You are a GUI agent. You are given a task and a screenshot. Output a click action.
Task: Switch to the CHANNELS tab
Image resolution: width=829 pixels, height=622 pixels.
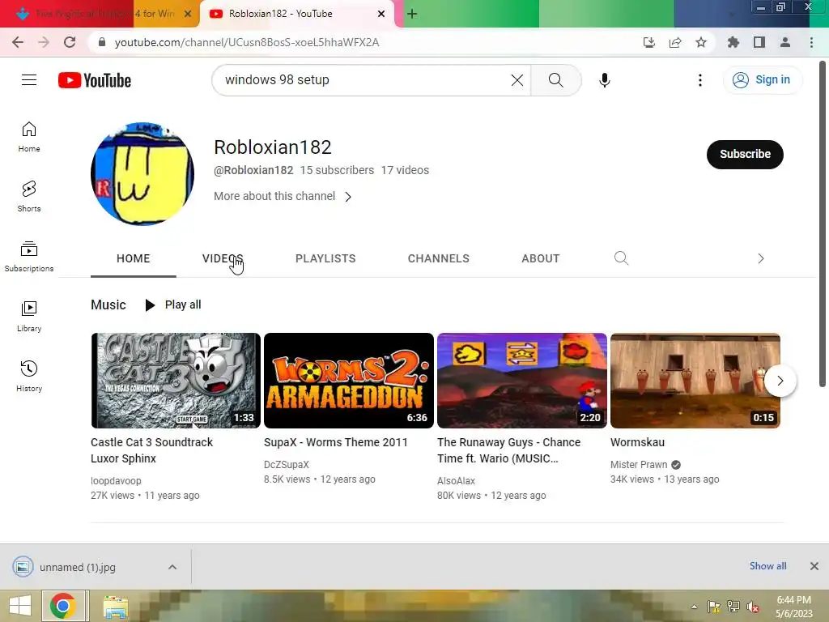point(438,258)
